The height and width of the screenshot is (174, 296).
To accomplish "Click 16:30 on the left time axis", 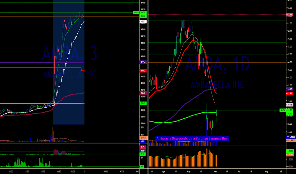I will coord(59,171).
